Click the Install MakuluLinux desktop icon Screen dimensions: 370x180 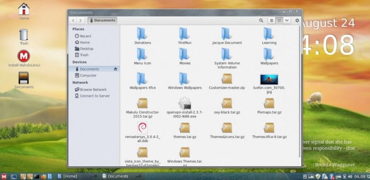coord(24,58)
